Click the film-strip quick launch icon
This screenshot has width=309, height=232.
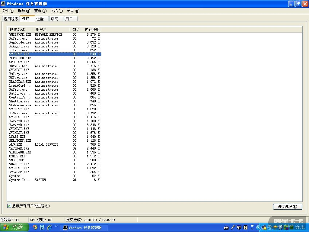tap(42, 227)
